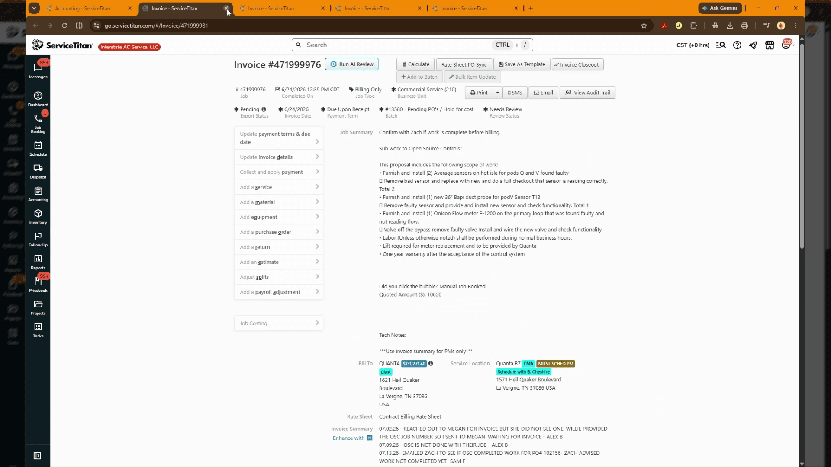Focus the ServiceTitan search field

[x=412, y=45]
